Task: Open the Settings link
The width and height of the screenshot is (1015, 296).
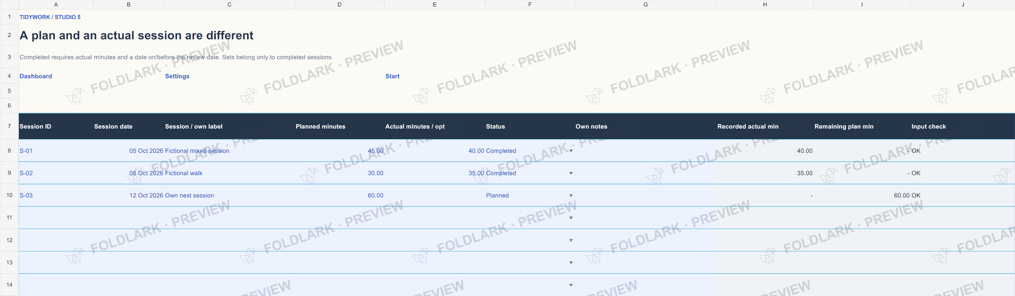Action: point(177,76)
